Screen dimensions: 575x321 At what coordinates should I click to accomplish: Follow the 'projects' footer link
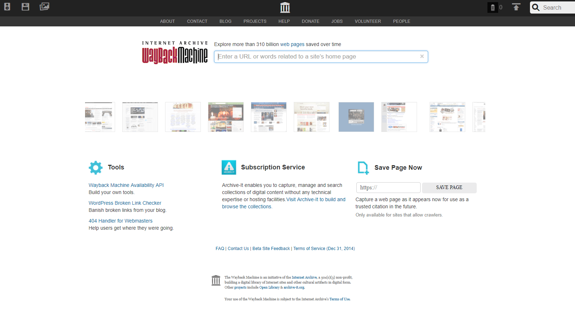click(x=240, y=287)
